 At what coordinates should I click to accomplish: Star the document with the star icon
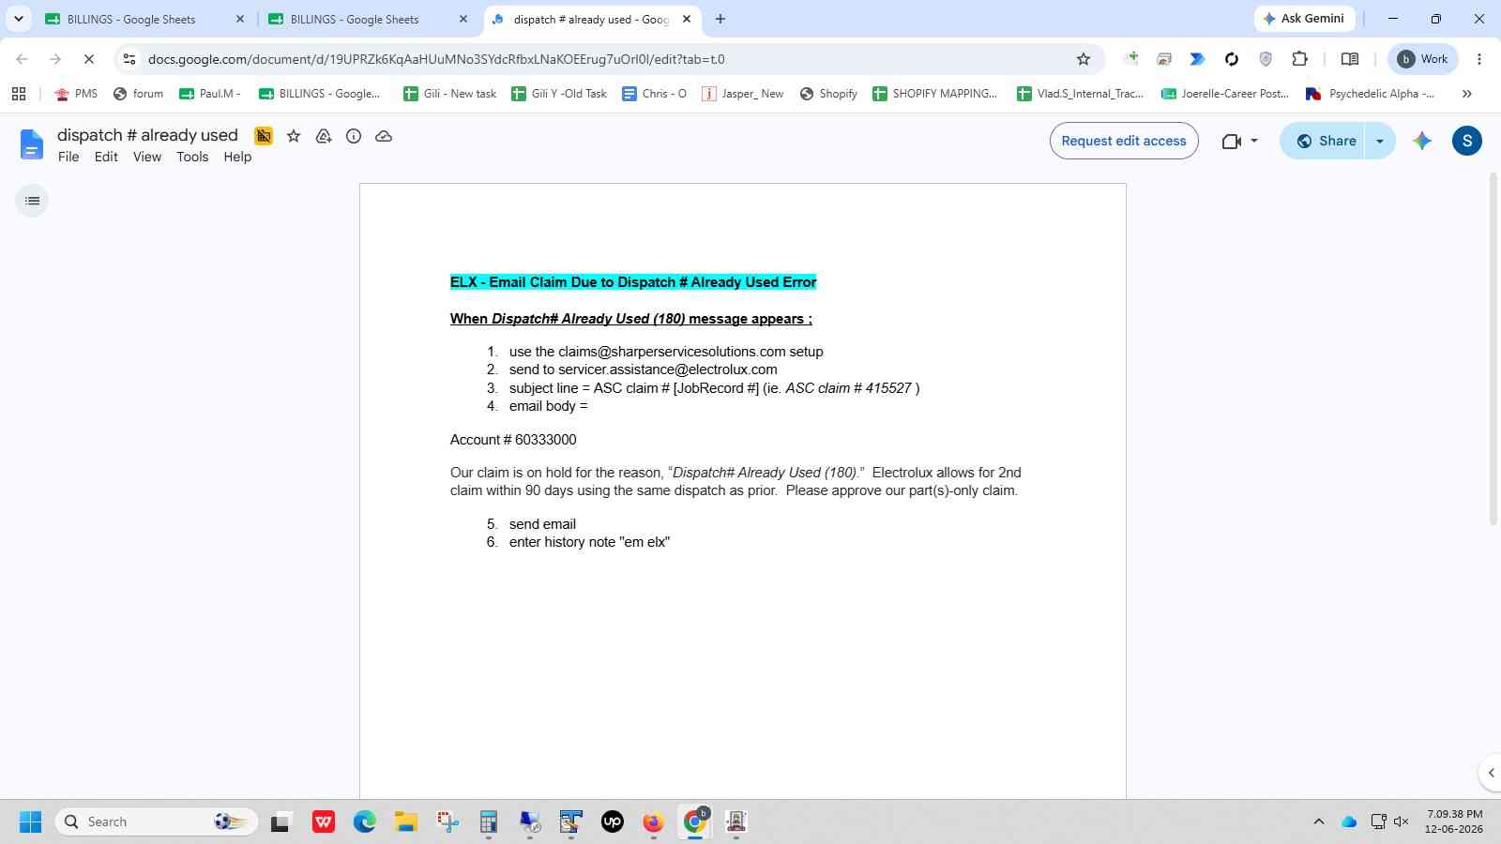point(294,136)
